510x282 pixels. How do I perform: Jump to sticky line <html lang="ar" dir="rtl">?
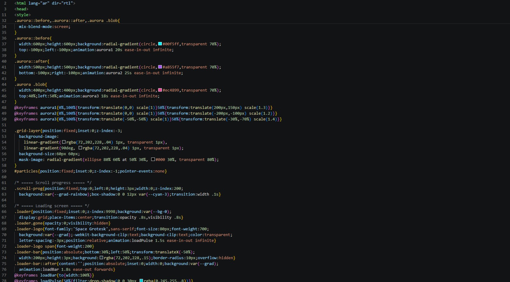(x=45, y=3)
